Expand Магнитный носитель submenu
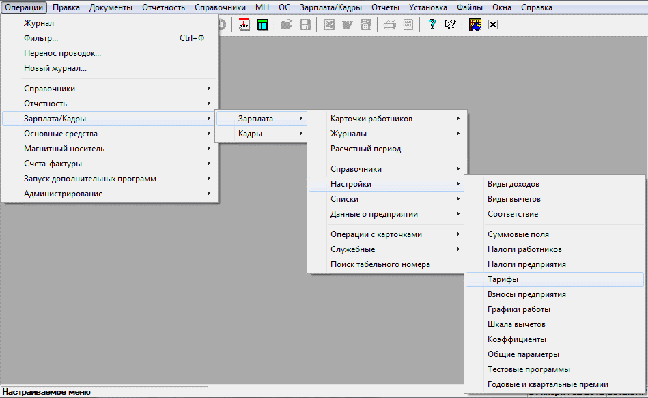648x398 pixels. (109, 149)
